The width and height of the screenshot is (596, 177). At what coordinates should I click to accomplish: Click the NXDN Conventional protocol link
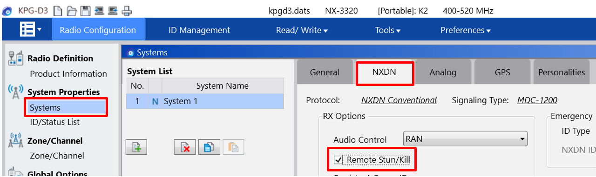pos(399,100)
